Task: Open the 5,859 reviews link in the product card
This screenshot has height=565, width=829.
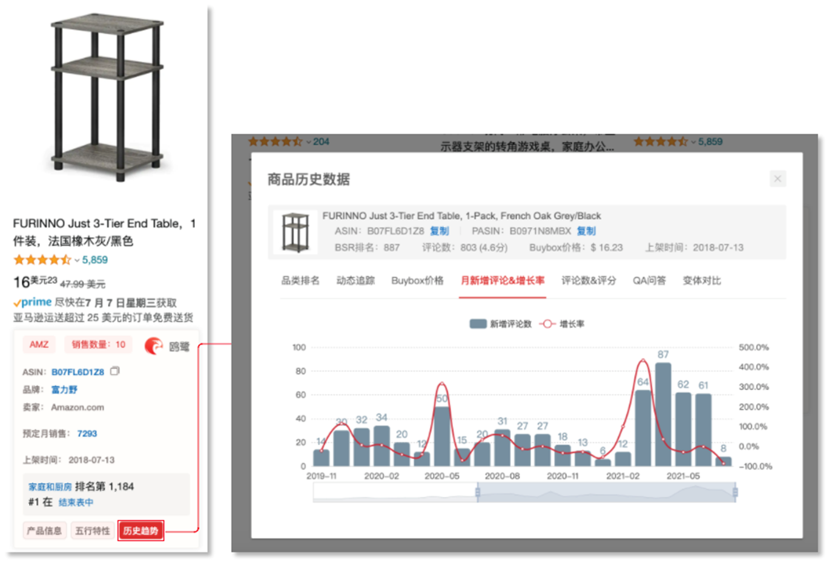Action: coord(95,260)
